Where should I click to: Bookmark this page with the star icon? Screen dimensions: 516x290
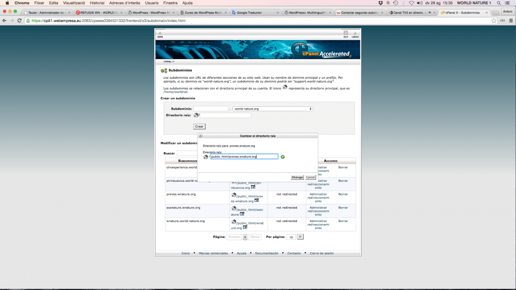coord(493,21)
